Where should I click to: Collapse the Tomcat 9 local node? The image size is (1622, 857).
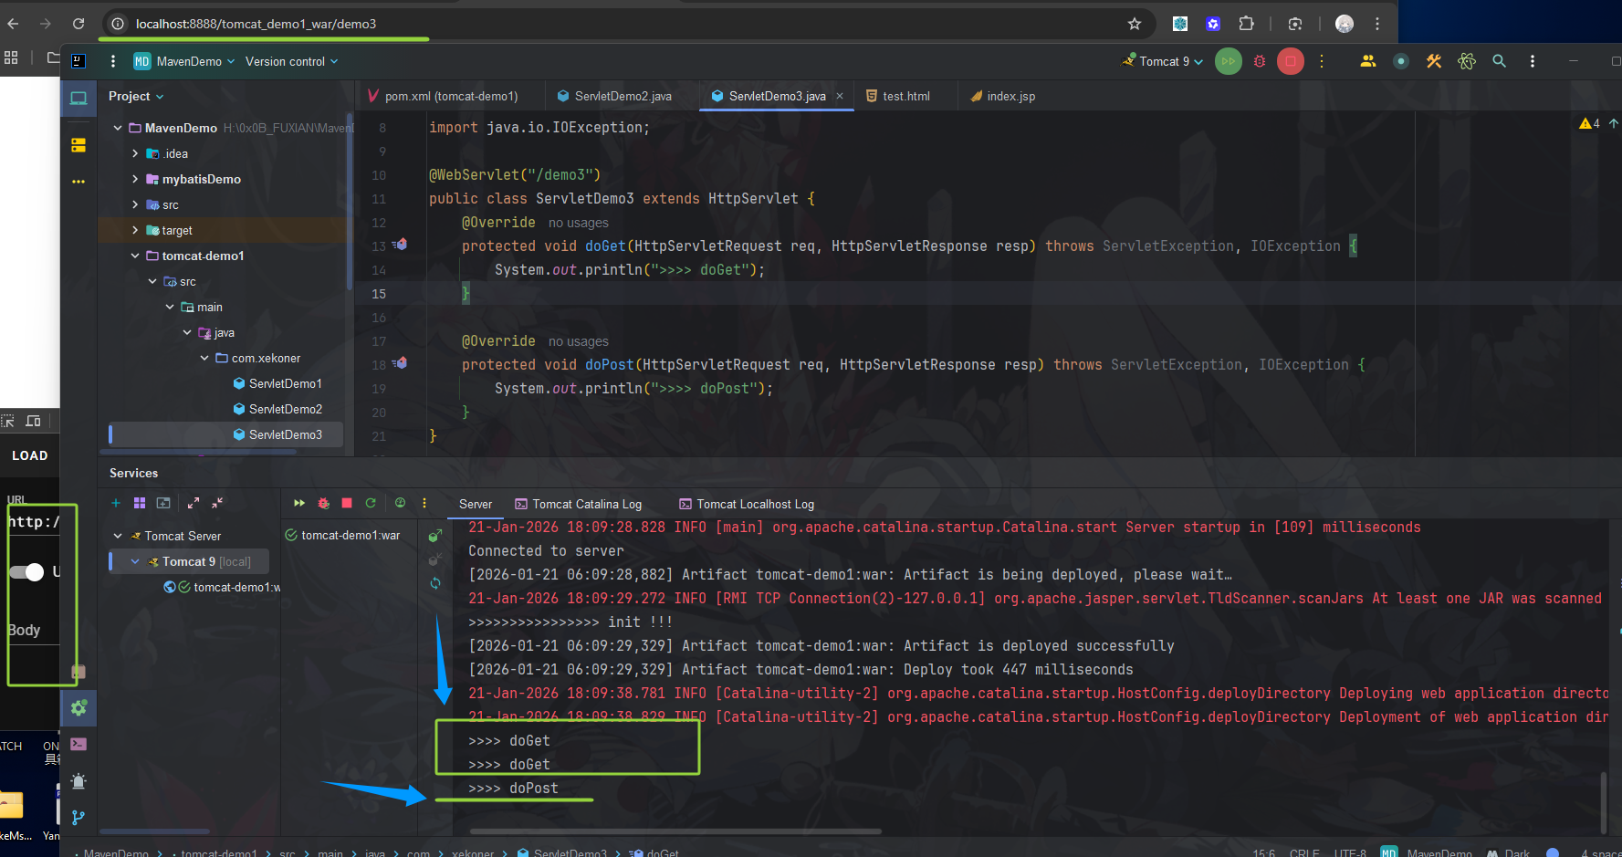pos(132,561)
